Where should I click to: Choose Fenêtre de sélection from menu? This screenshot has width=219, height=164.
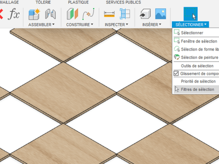coord(199,41)
